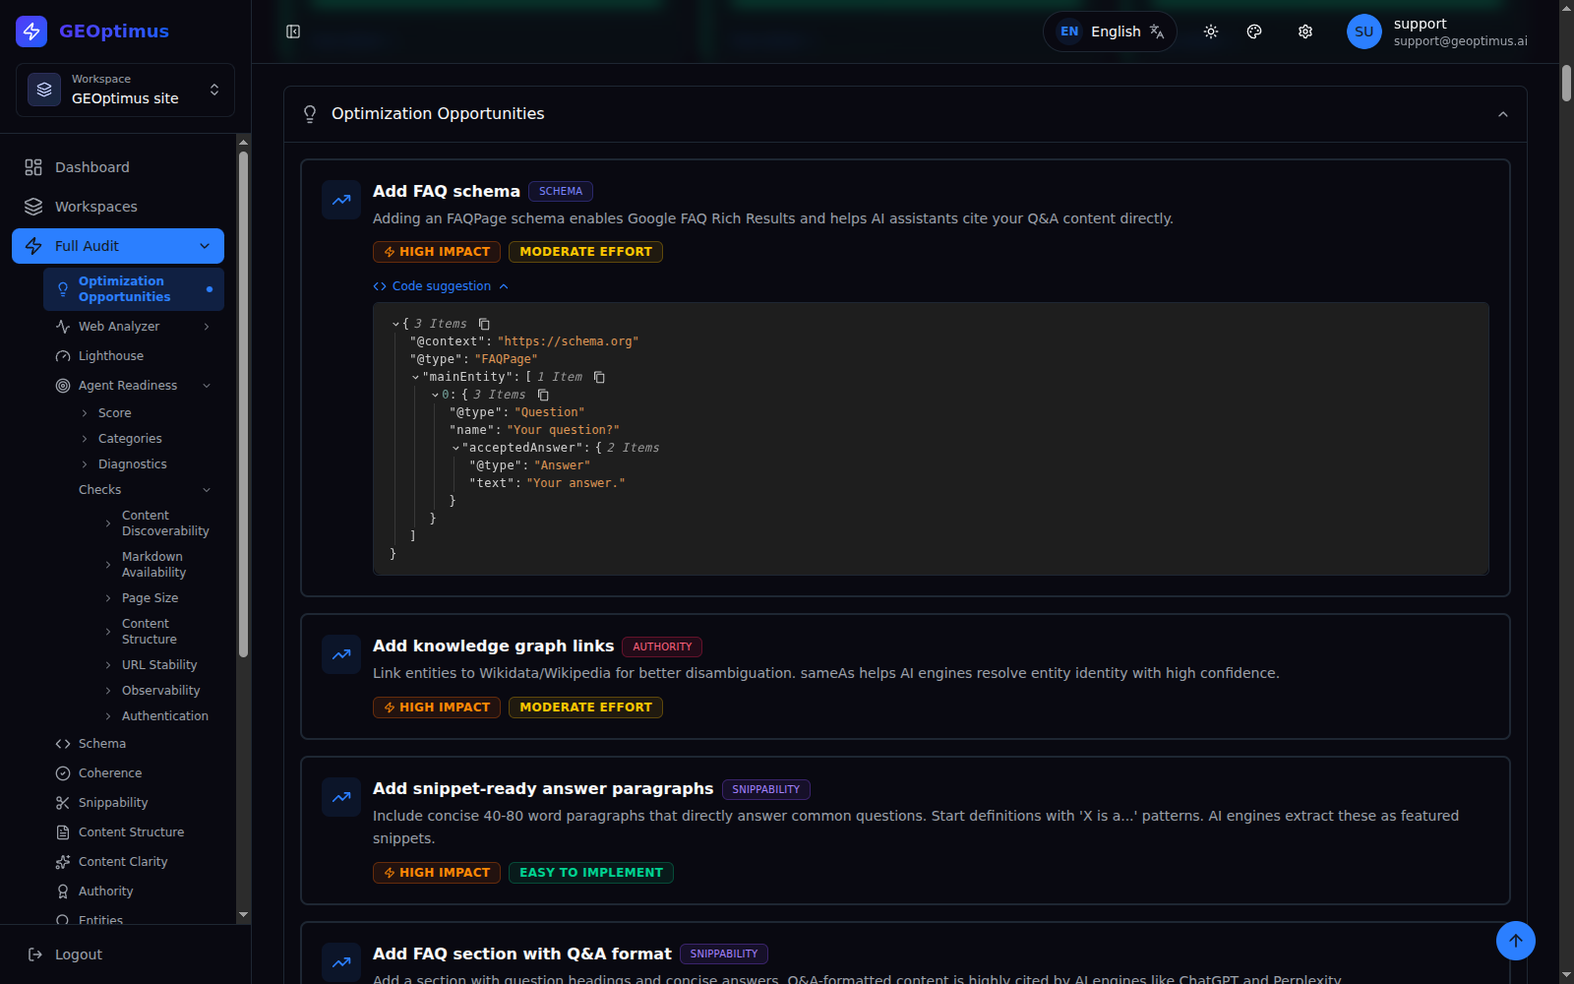1574x984 pixels.
Task: Click the sidebar vertical scrollbar
Action: [243, 403]
